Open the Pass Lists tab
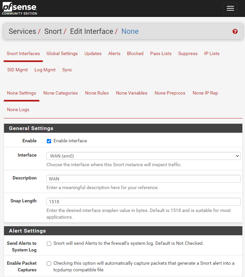This screenshot has width=245, height=277. (161, 54)
